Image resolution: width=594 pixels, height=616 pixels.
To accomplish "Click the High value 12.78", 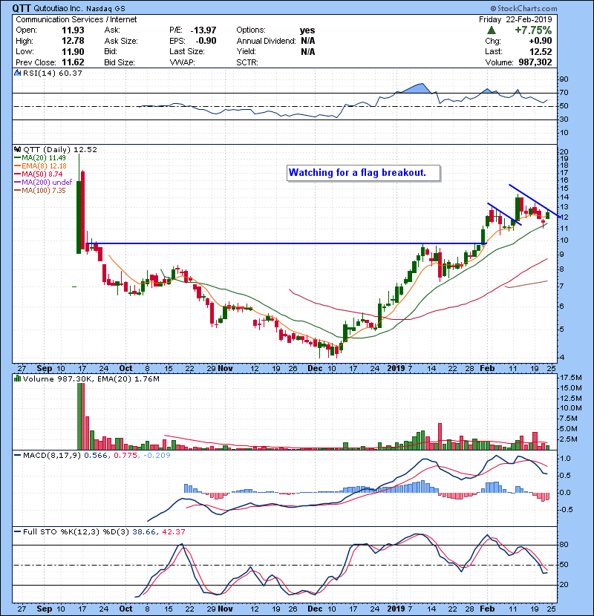I will [73, 41].
